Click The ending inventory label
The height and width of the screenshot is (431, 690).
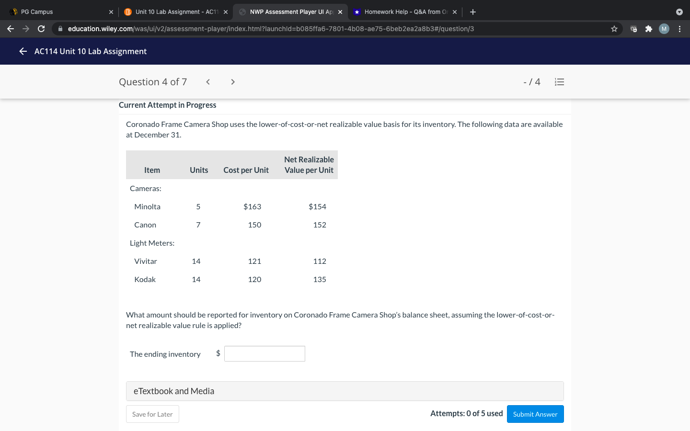coord(165,354)
